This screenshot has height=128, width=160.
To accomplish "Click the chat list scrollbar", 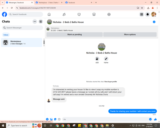I will click(44, 42).
